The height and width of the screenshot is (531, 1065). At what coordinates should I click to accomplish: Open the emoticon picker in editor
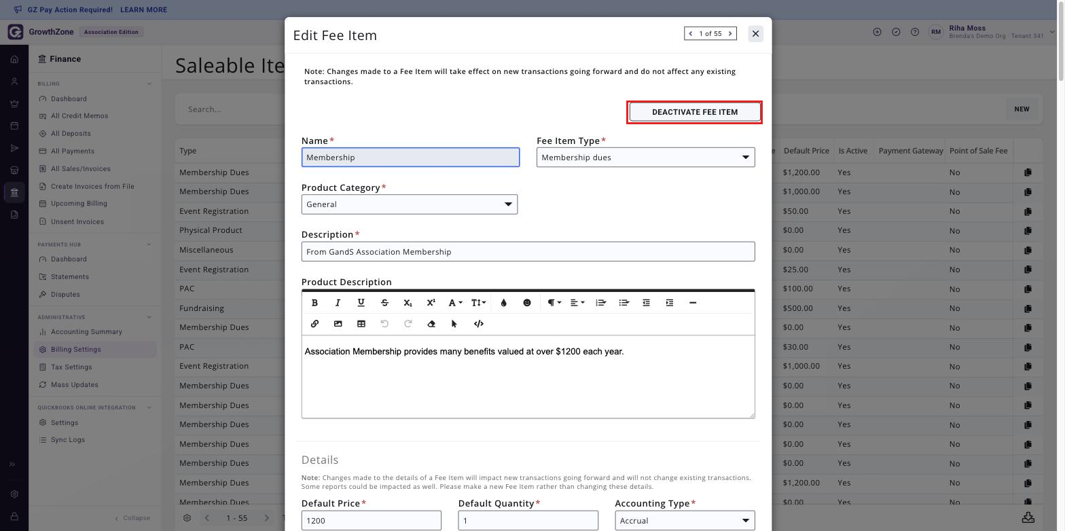[x=526, y=303]
